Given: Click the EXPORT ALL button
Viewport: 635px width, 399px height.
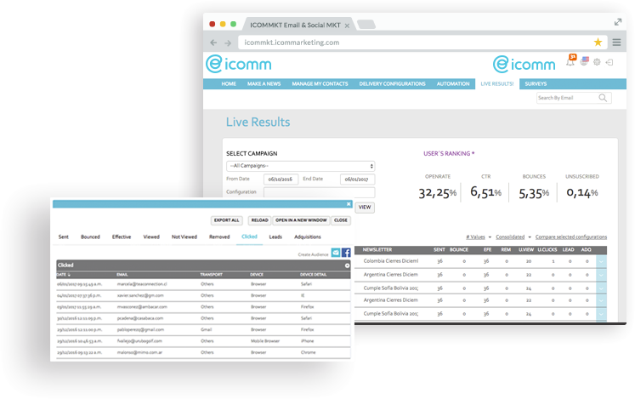Looking at the screenshot, I should 226,220.
